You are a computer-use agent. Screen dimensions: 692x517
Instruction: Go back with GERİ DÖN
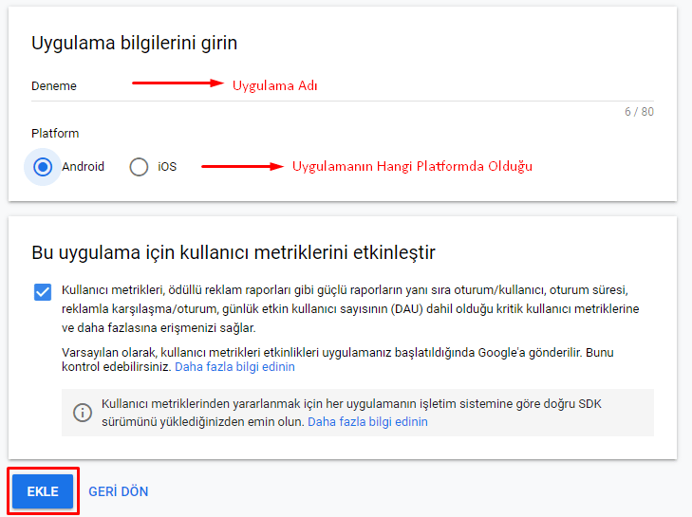(118, 491)
